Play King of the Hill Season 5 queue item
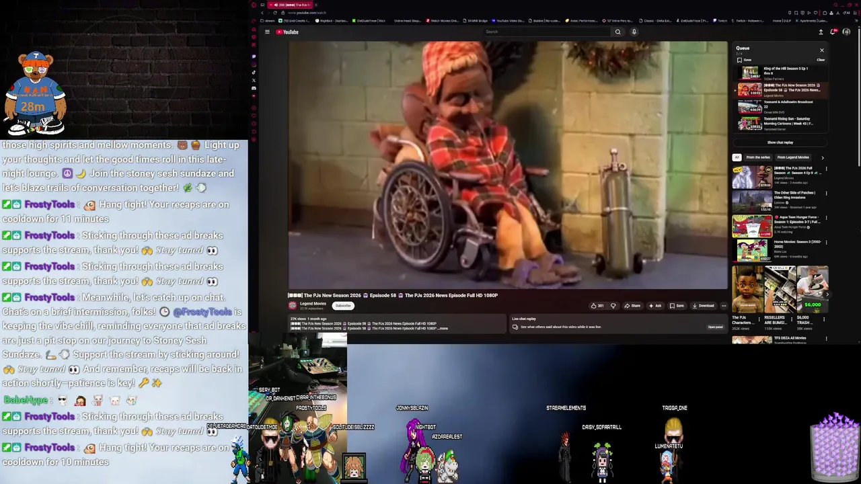861x484 pixels. coord(780,73)
